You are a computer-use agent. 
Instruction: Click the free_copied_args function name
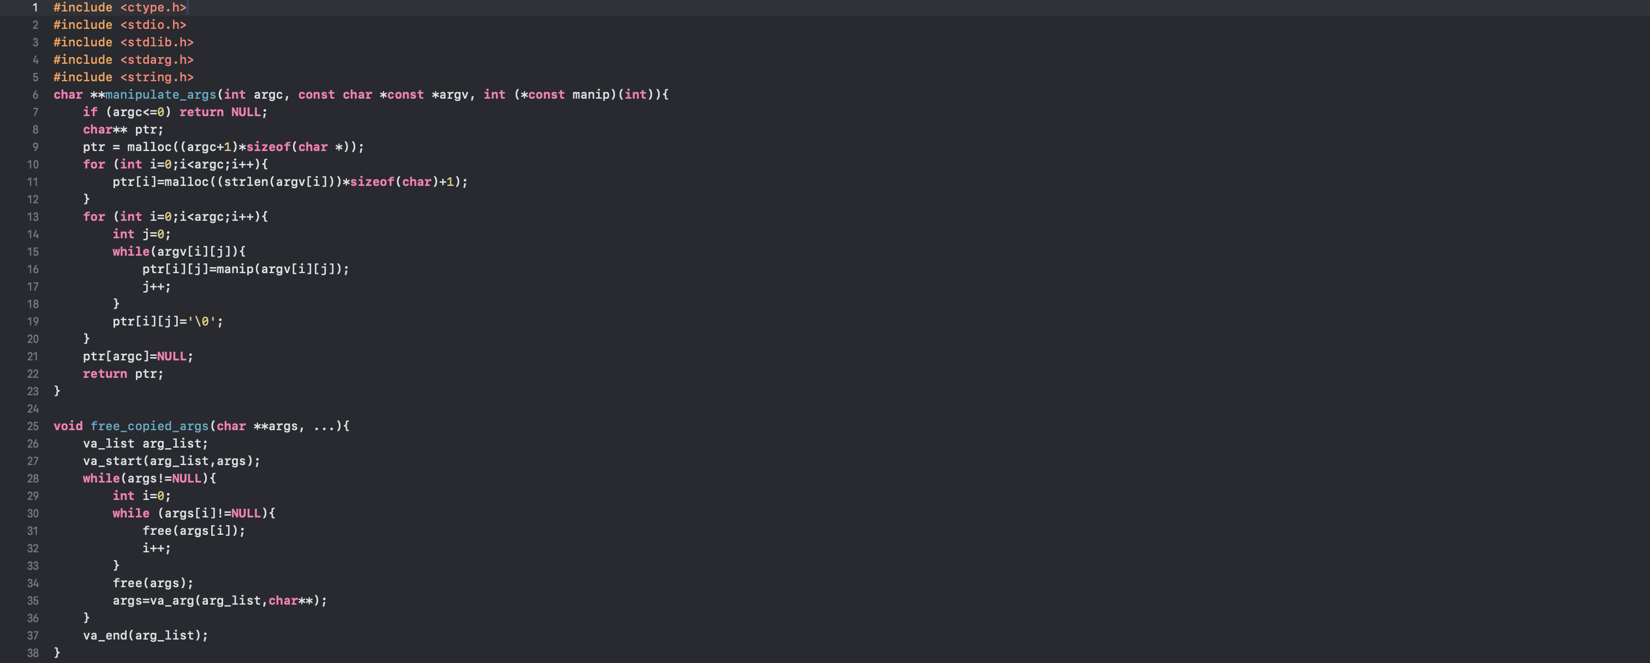[x=150, y=426]
